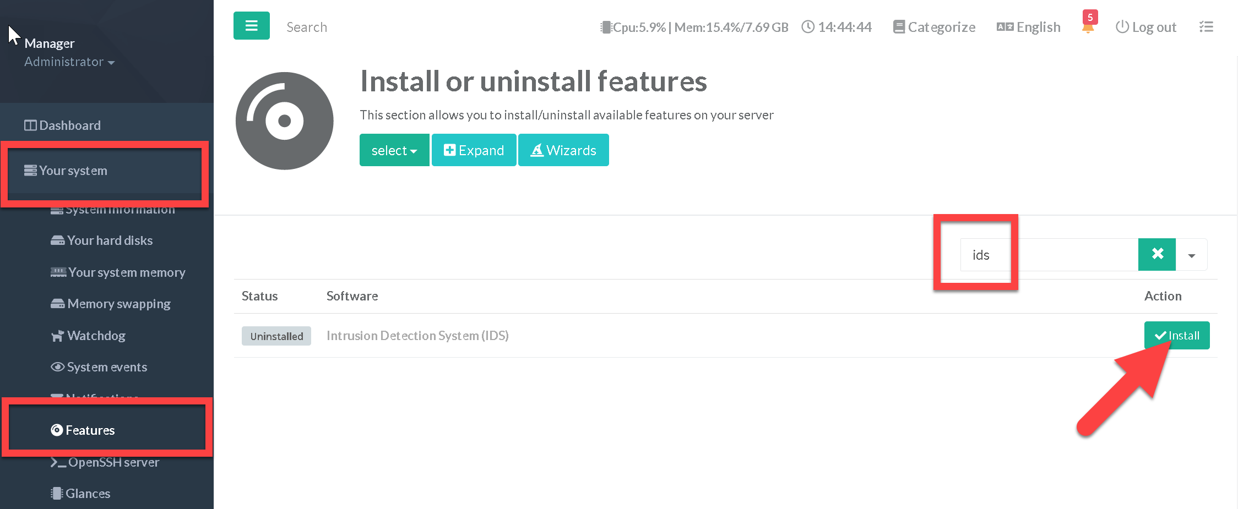Click the Expand button

[x=474, y=150]
